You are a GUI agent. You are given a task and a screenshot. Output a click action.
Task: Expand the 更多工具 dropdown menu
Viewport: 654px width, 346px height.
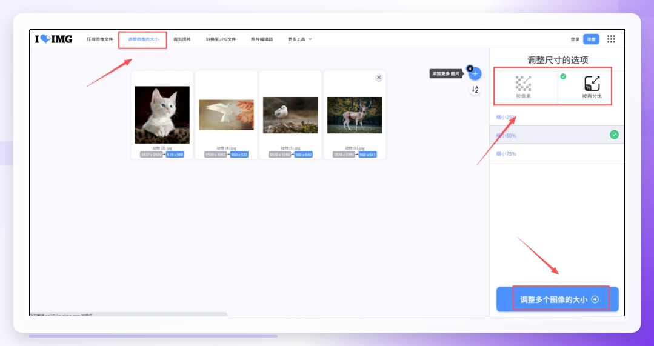click(299, 39)
